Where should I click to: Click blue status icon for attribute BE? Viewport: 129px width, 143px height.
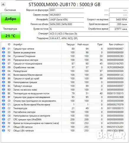[x=4, y=93]
